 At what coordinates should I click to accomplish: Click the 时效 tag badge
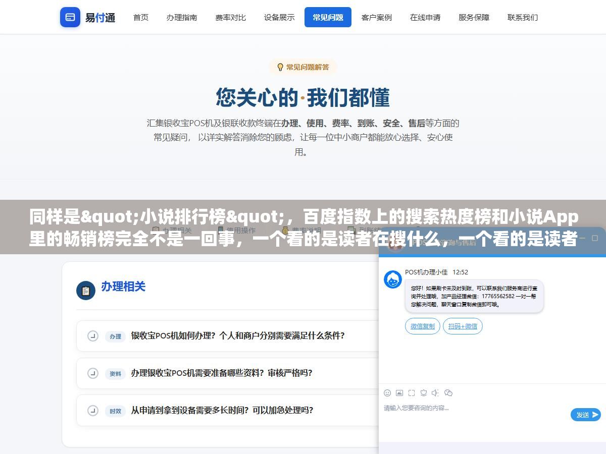pos(115,411)
